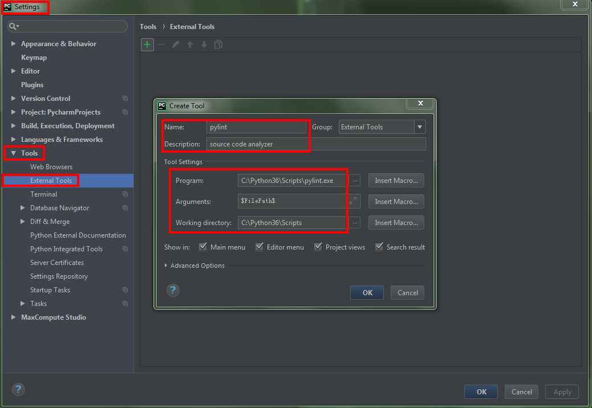Click project-level icon beside Python Integrated Tools
The image size is (592, 408).
pyautogui.click(x=125, y=249)
